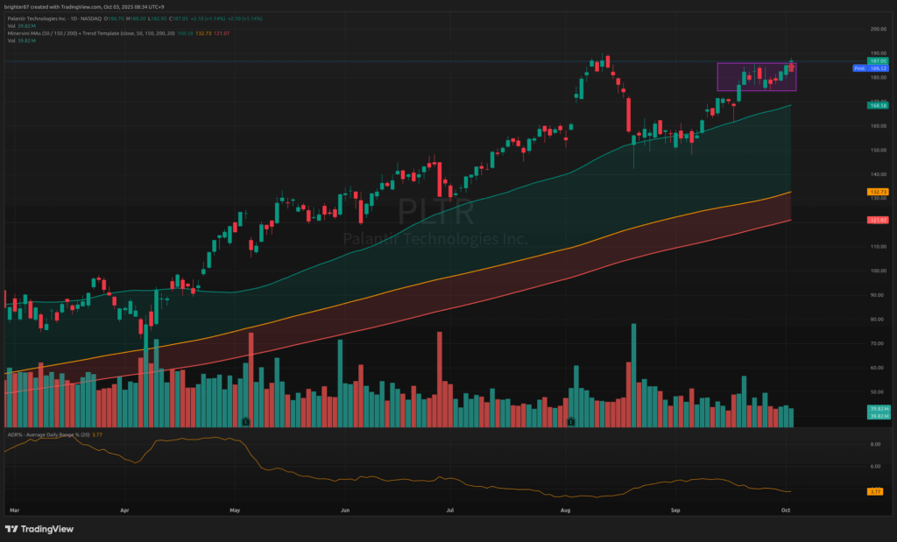Image resolution: width=897 pixels, height=542 pixels.
Task: Click the earnings marker icon near August
Action: [x=569, y=421]
